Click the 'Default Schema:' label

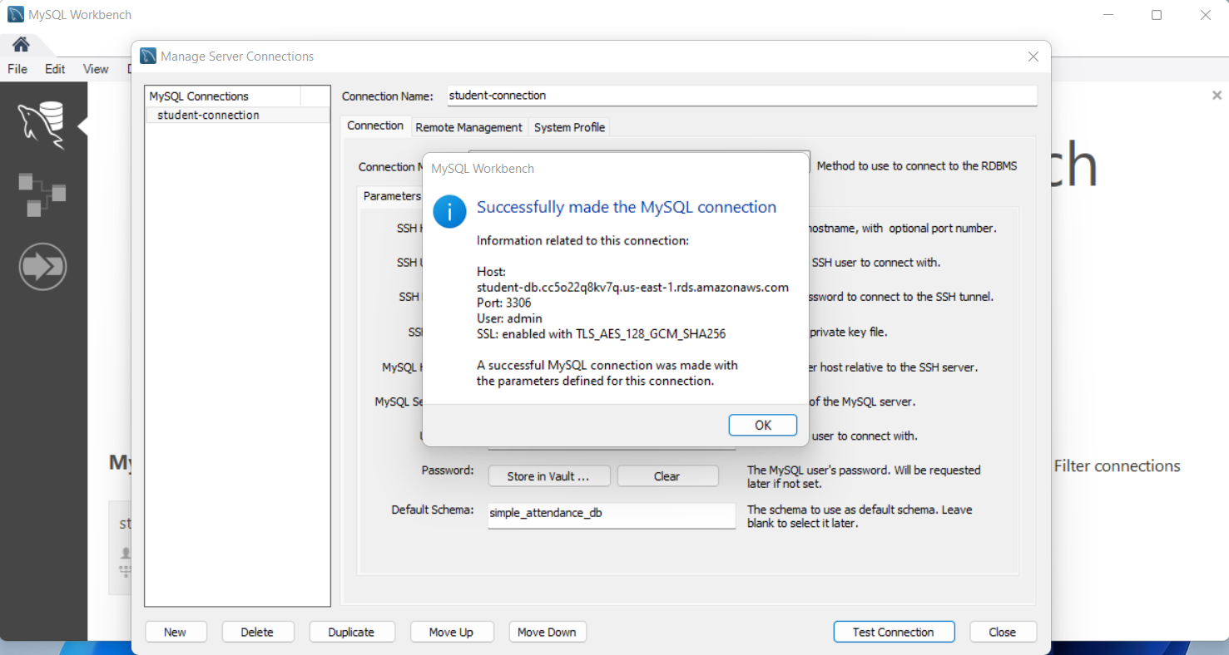[x=433, y=510]
